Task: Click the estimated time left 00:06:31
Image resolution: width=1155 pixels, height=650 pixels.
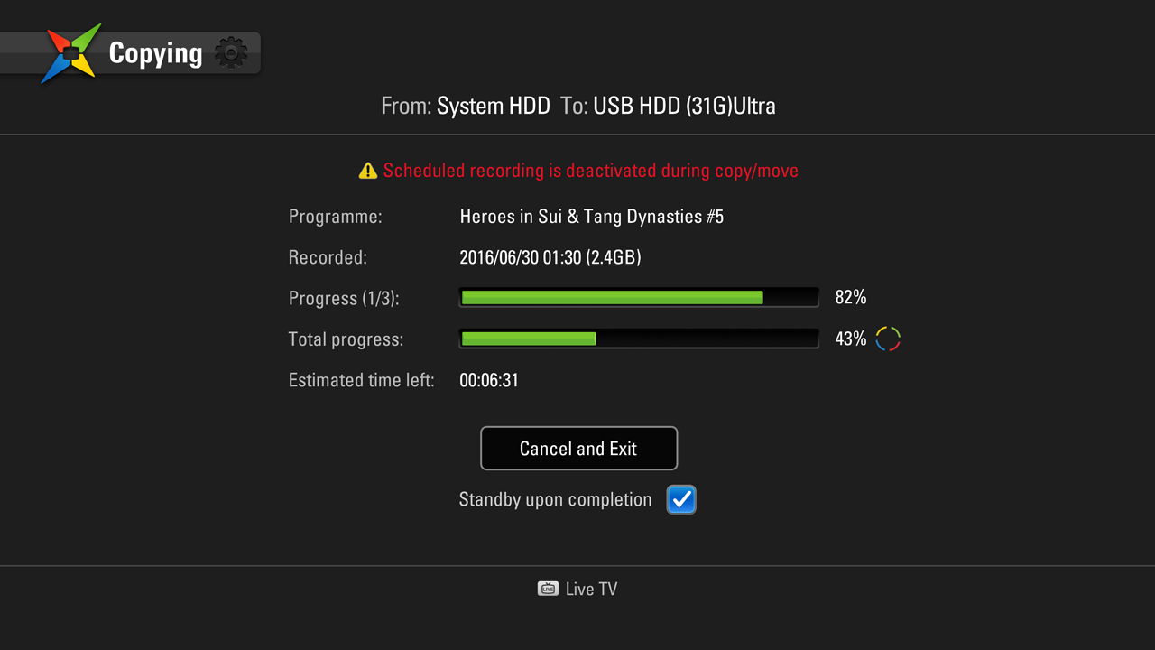Action: pos(489,380)
